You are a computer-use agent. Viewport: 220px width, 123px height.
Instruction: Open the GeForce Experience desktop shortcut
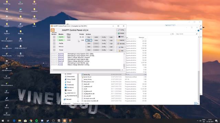click(7, 84)
